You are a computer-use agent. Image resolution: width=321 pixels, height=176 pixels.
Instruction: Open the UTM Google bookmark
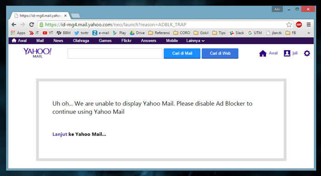coord(255,33)
